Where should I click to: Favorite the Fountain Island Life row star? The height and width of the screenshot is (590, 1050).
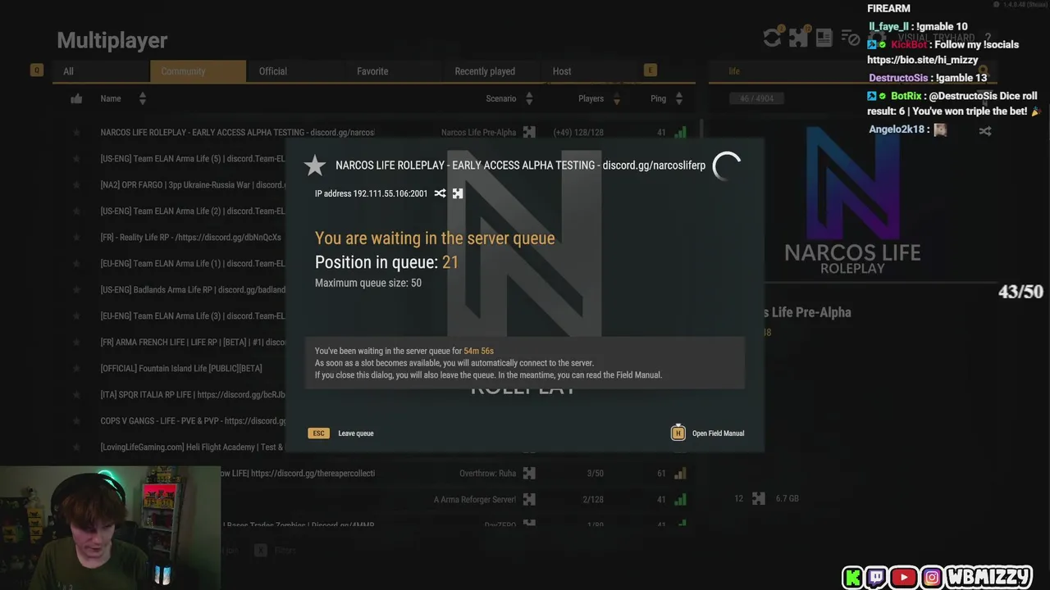click(x=76, y=369)
